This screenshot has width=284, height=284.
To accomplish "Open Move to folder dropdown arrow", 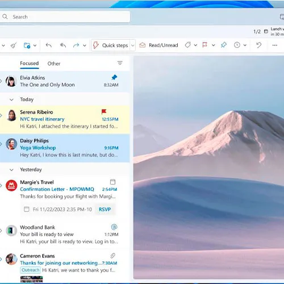I will pyautogui.click(x=35, y=45).
